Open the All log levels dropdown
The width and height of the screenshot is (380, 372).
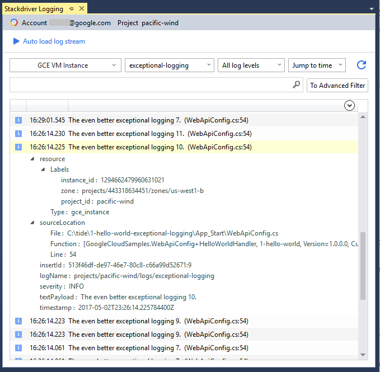coord(251,65)
